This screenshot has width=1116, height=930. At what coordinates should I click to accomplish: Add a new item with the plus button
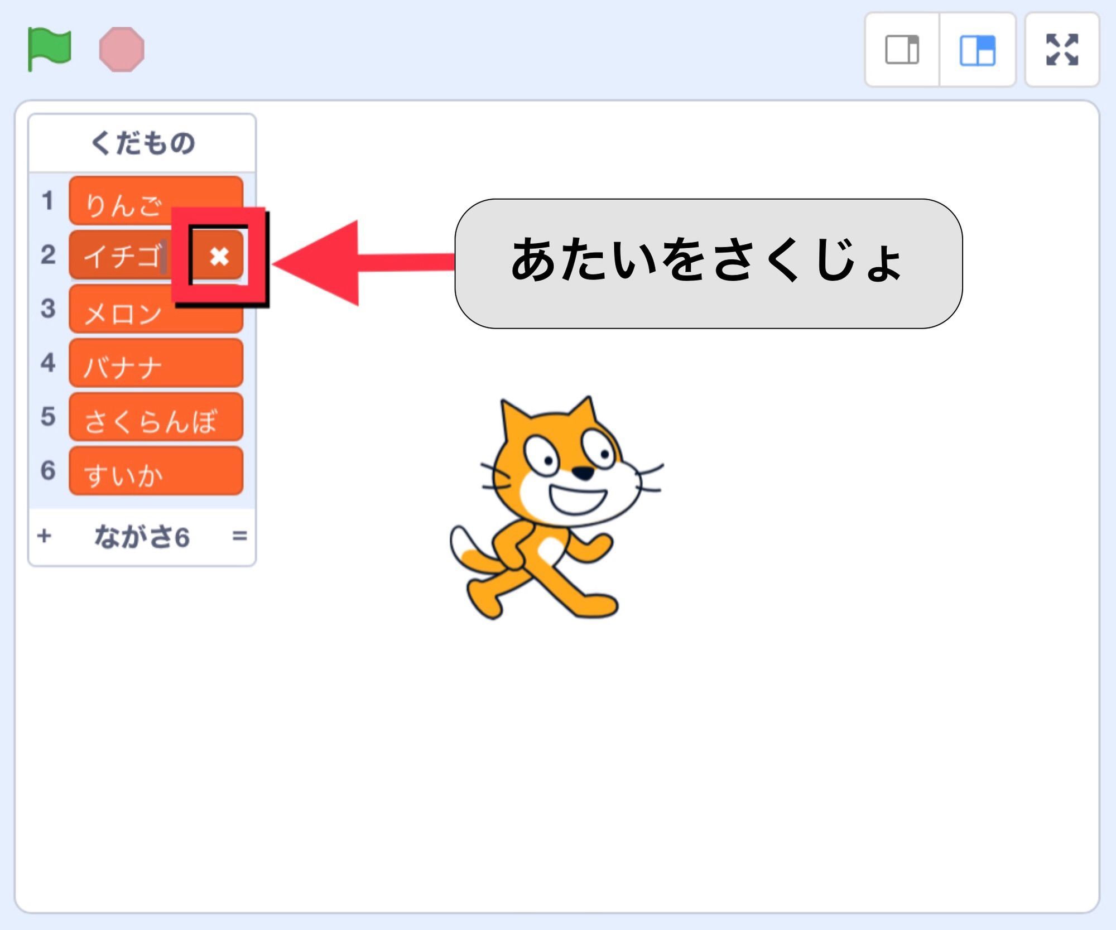tap(44, 536)
